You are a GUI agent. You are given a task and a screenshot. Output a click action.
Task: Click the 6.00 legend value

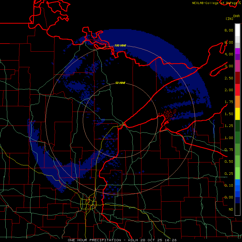229,42
